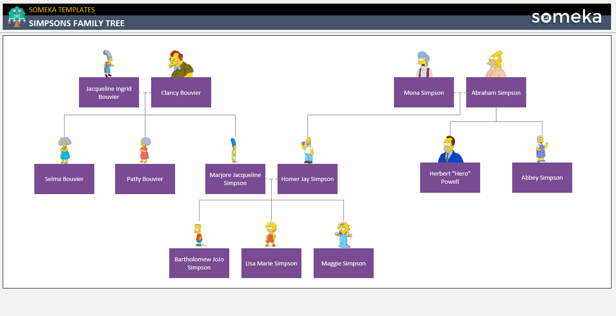Select the "Herbert "Hero" Powell" name box
This screenshot has width=616, height=316.
[450, 177]
